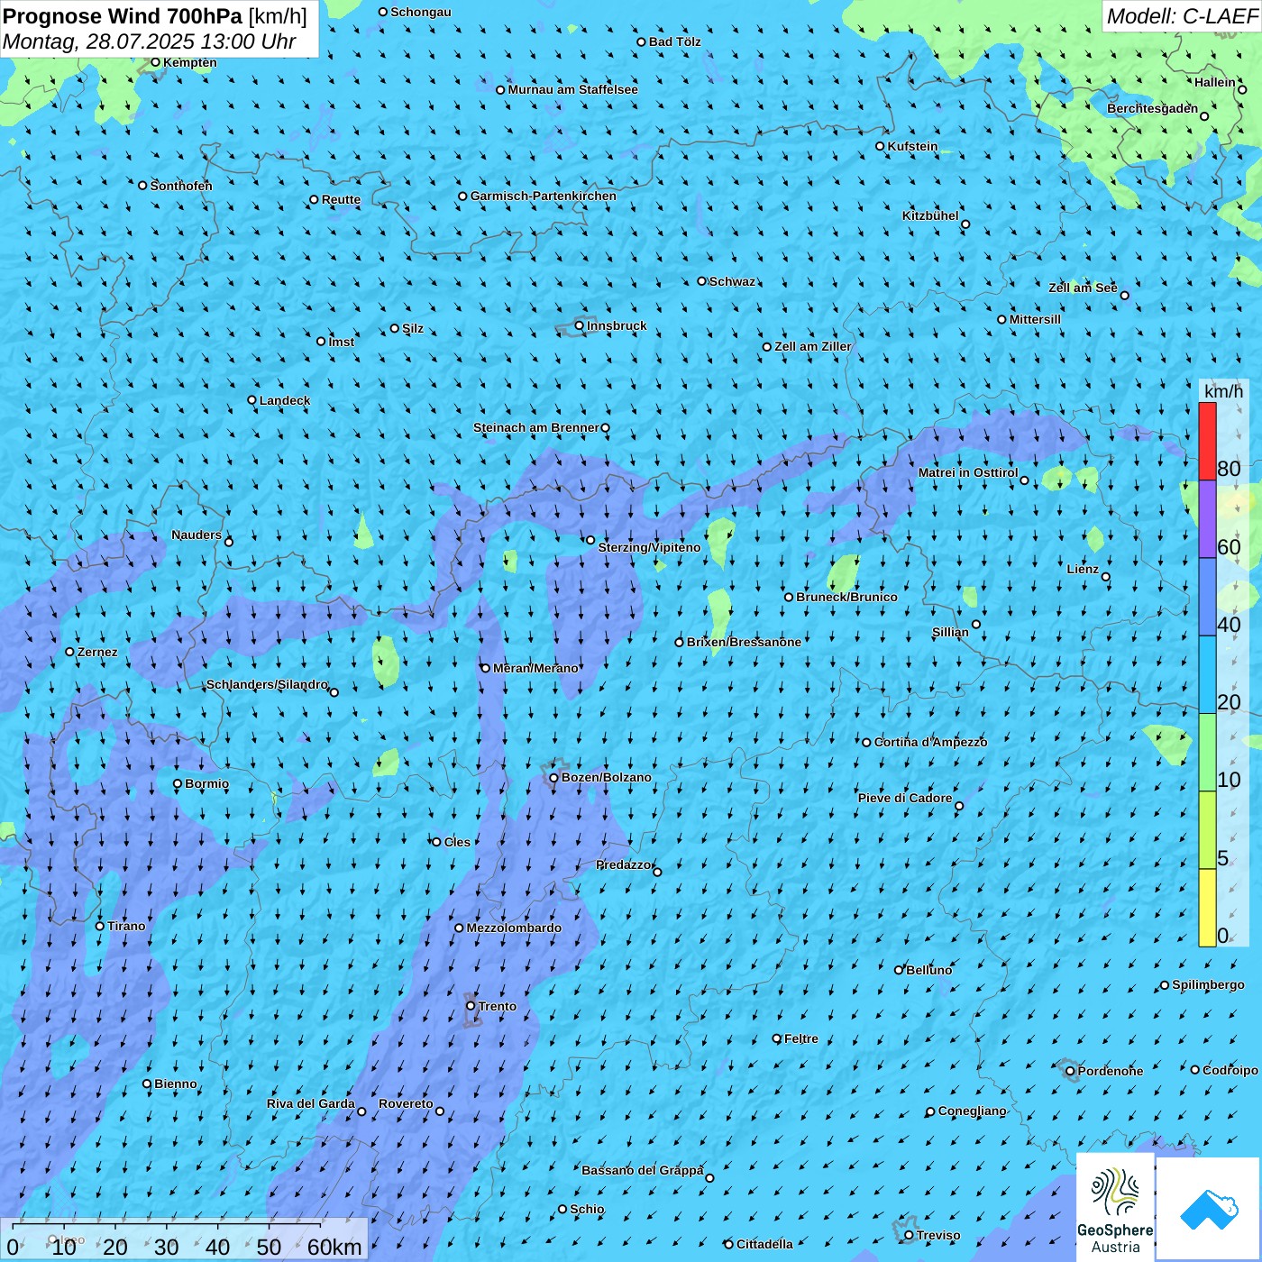Click the red 80 km/h legend color
Image resolution: width=1262 pixels, height=1262 pixels.
pyautogui.click(x=1207, y=441)
